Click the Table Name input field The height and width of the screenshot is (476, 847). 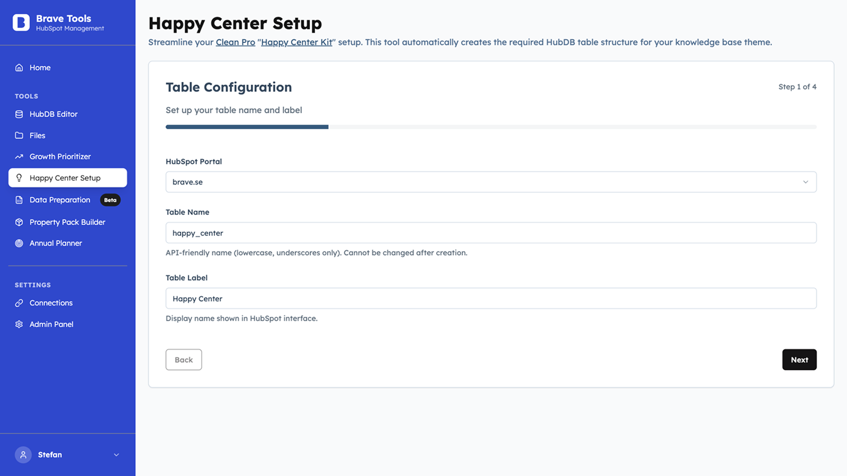[x=491, y=233]
